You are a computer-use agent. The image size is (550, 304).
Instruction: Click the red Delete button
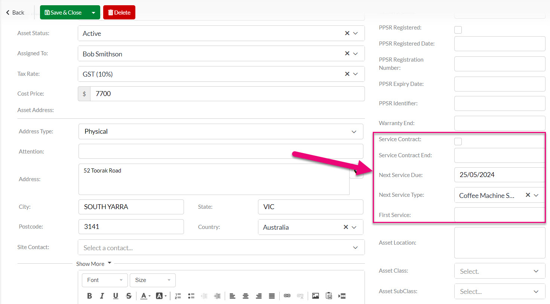coord(119,12)
